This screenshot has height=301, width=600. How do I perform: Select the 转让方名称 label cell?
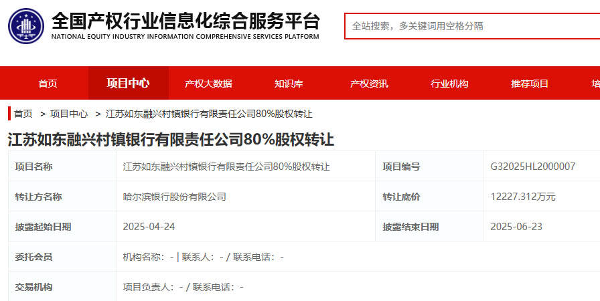(x=62, y=197)
